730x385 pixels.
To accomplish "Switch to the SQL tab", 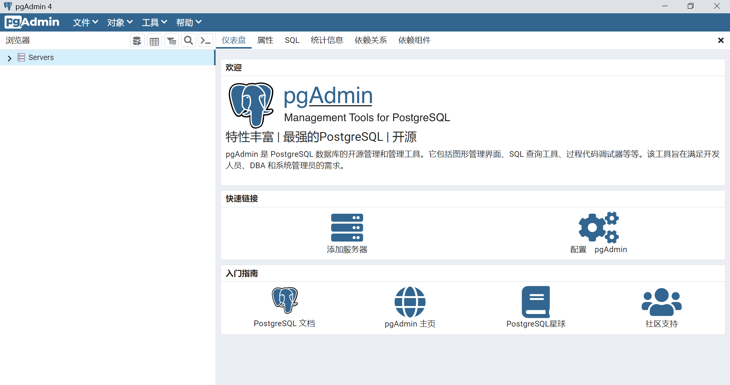I will tap(292, 40).
